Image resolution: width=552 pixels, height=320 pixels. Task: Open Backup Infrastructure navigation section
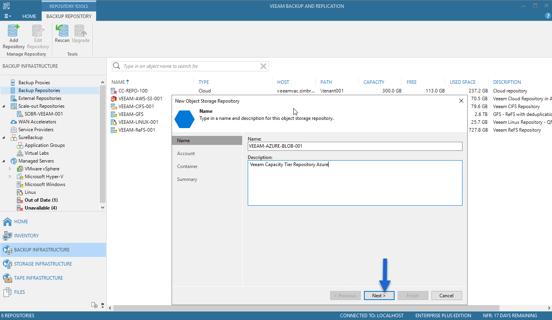(53, 250)
